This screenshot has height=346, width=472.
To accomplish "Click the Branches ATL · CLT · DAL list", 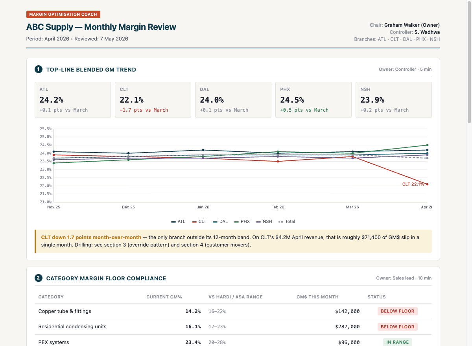I will 397,39.
